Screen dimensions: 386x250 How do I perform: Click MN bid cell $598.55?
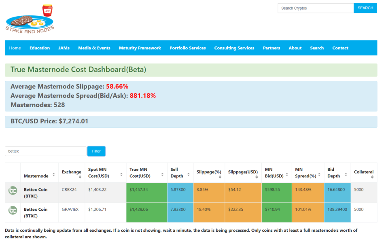[277, 193]
